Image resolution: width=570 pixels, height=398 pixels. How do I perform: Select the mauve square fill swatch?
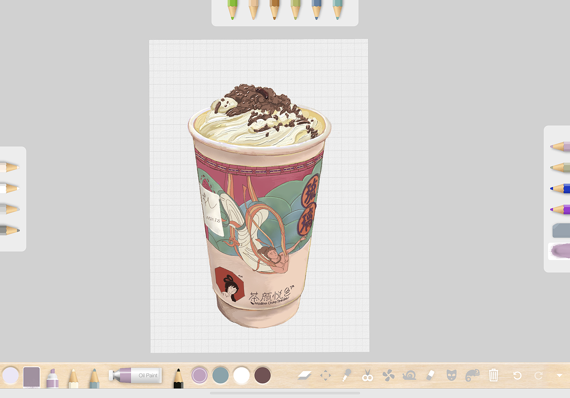[32, 377]
